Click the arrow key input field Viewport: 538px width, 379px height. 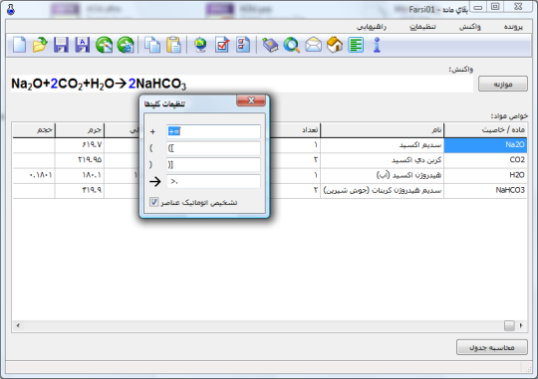[213, 181]
